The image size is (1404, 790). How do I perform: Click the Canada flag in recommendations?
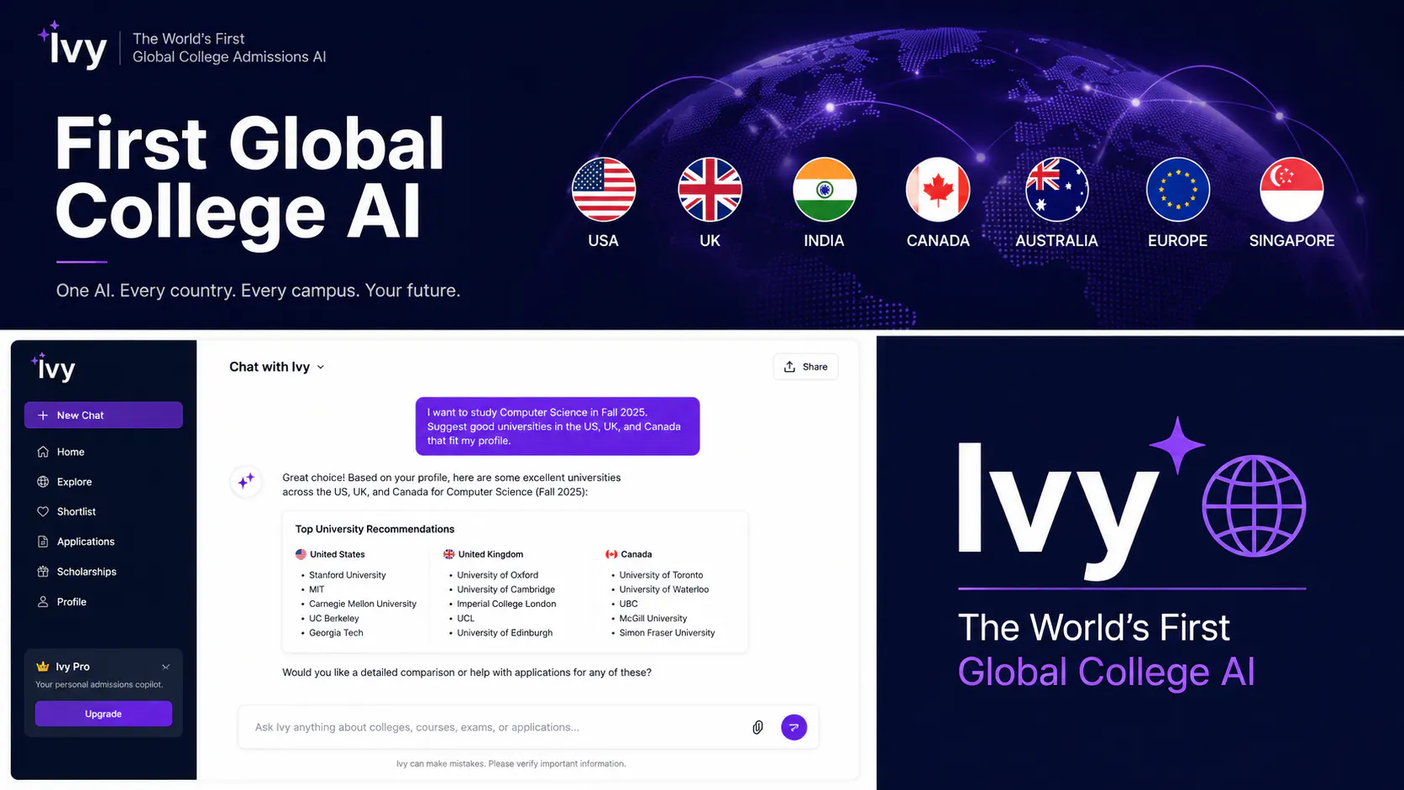tap(611, 554)
